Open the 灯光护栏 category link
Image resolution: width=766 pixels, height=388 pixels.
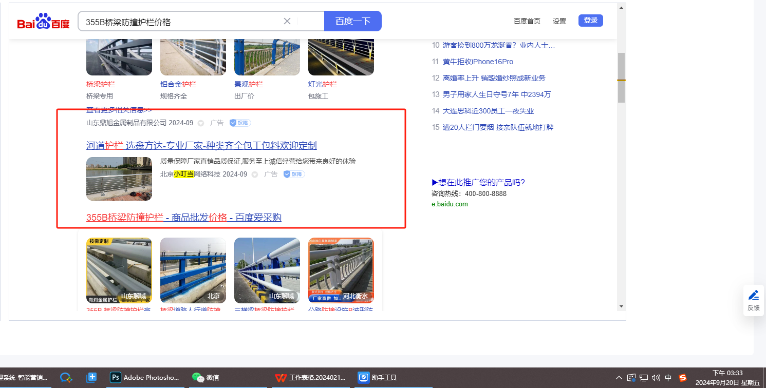(x=323, y=84)
